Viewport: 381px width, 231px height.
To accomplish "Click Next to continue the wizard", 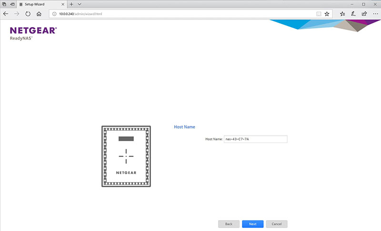I will (253, 224).
